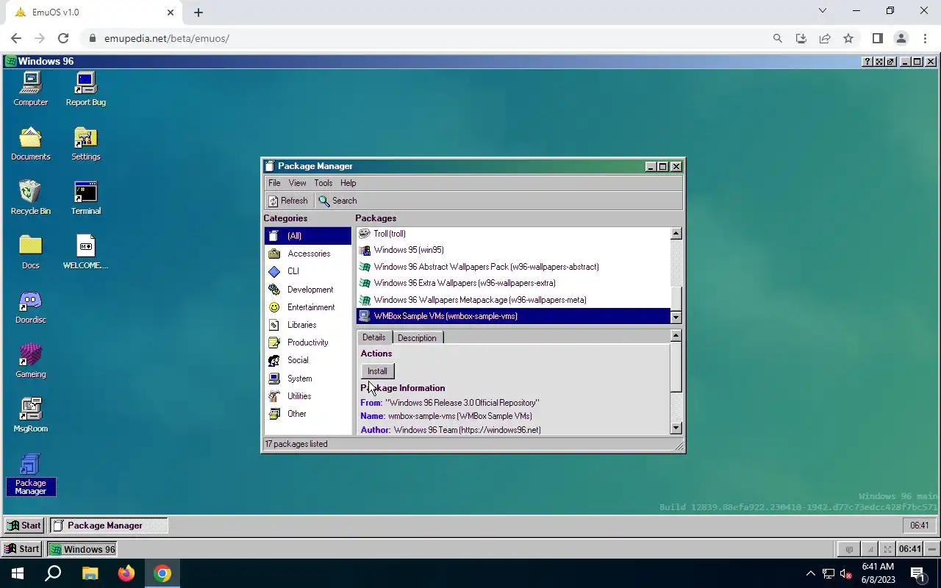
Task: Open the Gameing desktop icon
Action: [31, 361]
